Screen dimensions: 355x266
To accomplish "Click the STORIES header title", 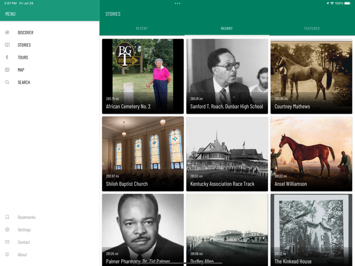I will (113, 14).
